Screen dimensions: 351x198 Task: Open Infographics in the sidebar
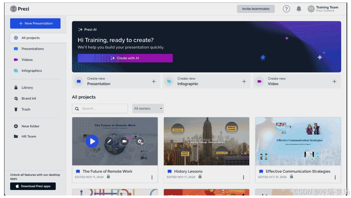[32, 71]
